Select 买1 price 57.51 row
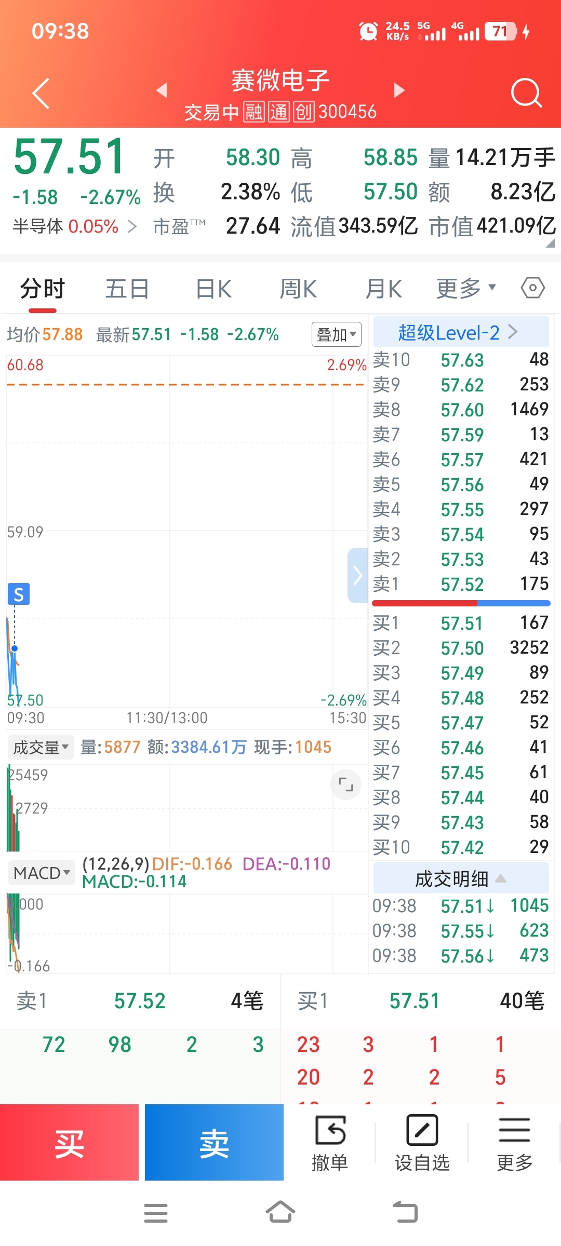Image resolution: width=561 pixels, height=1246 pixels. click(x=461, y=623)
